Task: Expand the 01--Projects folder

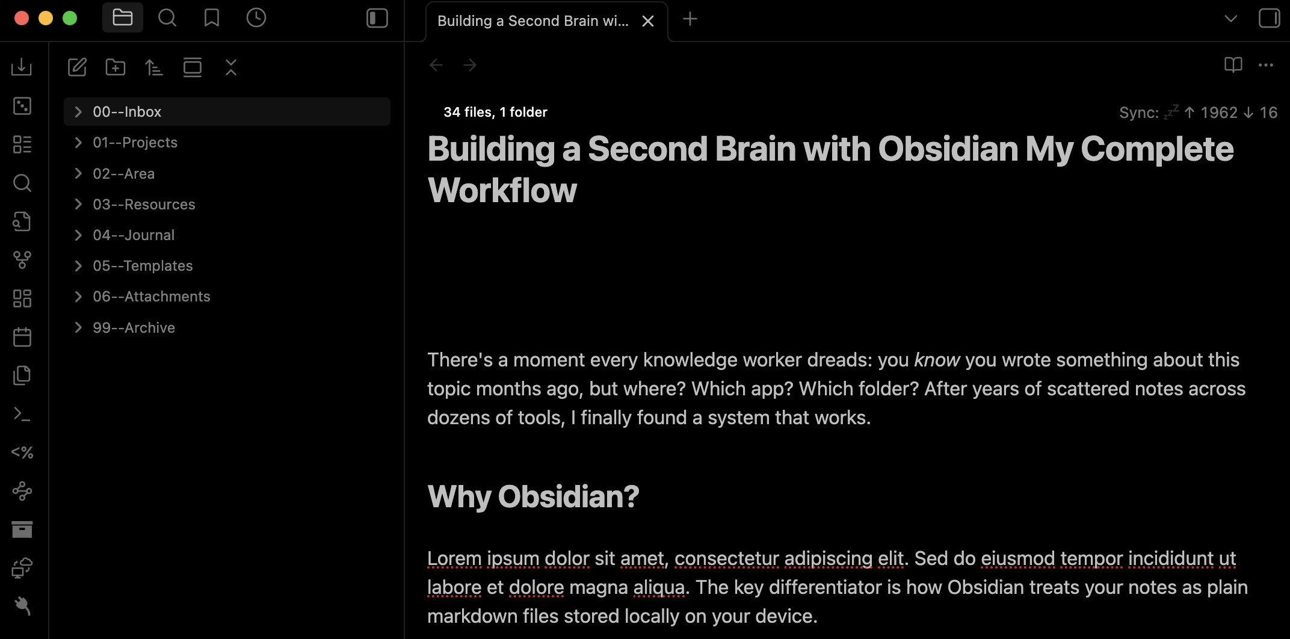Action: 135,143
